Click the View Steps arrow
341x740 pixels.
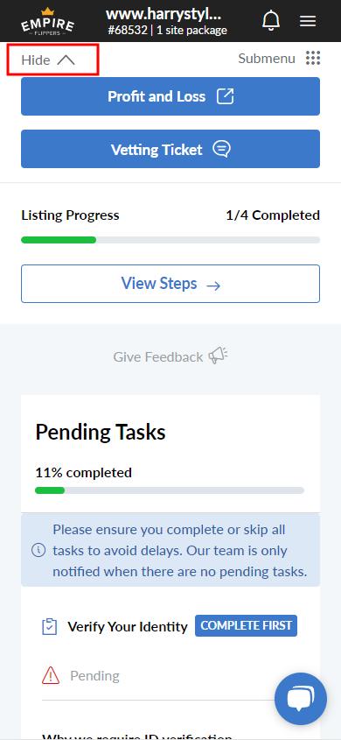213,285
